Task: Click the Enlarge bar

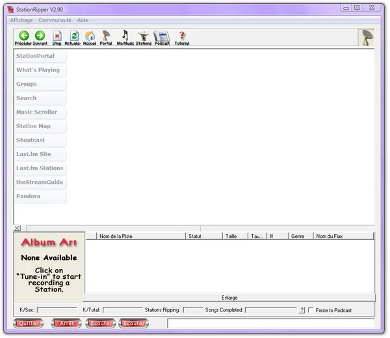Action: click(x=229, y=298)
